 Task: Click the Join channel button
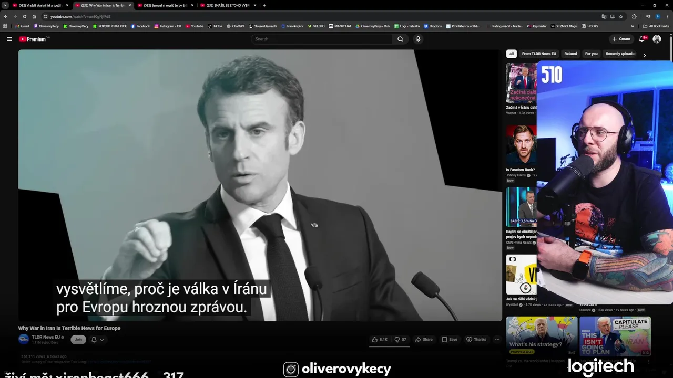pos(78,339)
